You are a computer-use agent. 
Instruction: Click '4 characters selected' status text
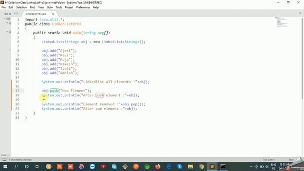(x=20, y=160)
